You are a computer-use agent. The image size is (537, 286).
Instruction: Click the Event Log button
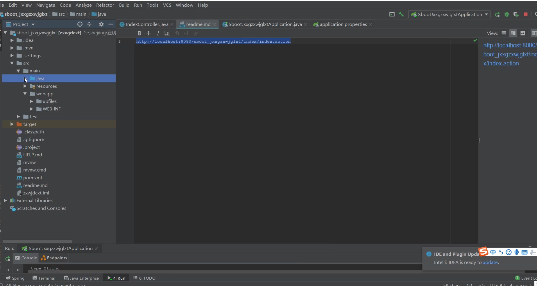coord(526,278)
